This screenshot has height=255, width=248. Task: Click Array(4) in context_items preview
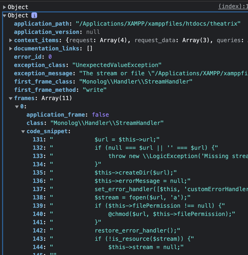113,40
